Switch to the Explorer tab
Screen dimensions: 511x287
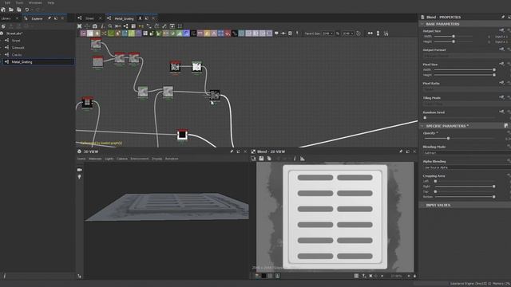(x=37, y=18)
